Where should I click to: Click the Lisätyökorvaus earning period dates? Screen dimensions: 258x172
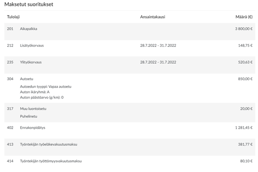(x=158, y=45)
